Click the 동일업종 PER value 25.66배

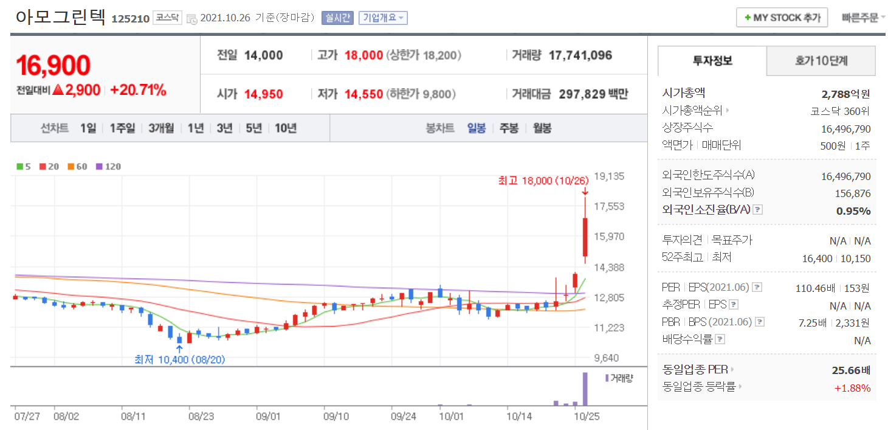(x=851, y=370)
